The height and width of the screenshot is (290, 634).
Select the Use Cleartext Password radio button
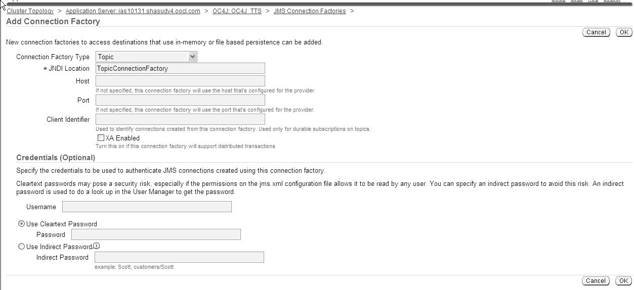pyautogui.click(x=21, y=223)
